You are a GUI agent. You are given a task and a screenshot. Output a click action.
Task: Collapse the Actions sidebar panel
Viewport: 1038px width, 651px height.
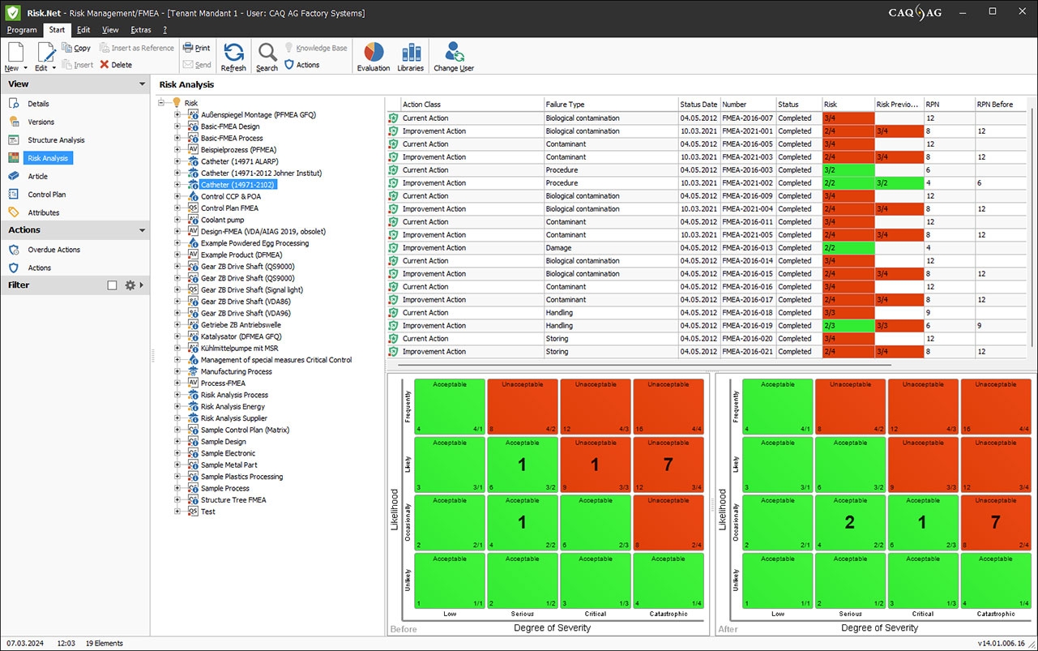click(x=142, y=230)
